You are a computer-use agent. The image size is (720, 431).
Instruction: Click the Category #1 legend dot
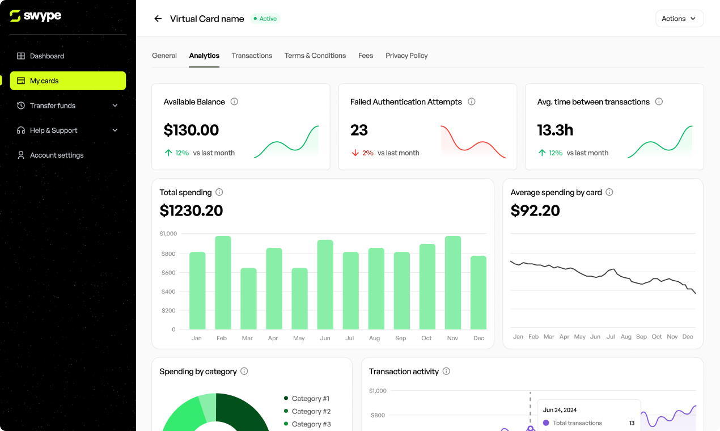[x=286, y=399]
